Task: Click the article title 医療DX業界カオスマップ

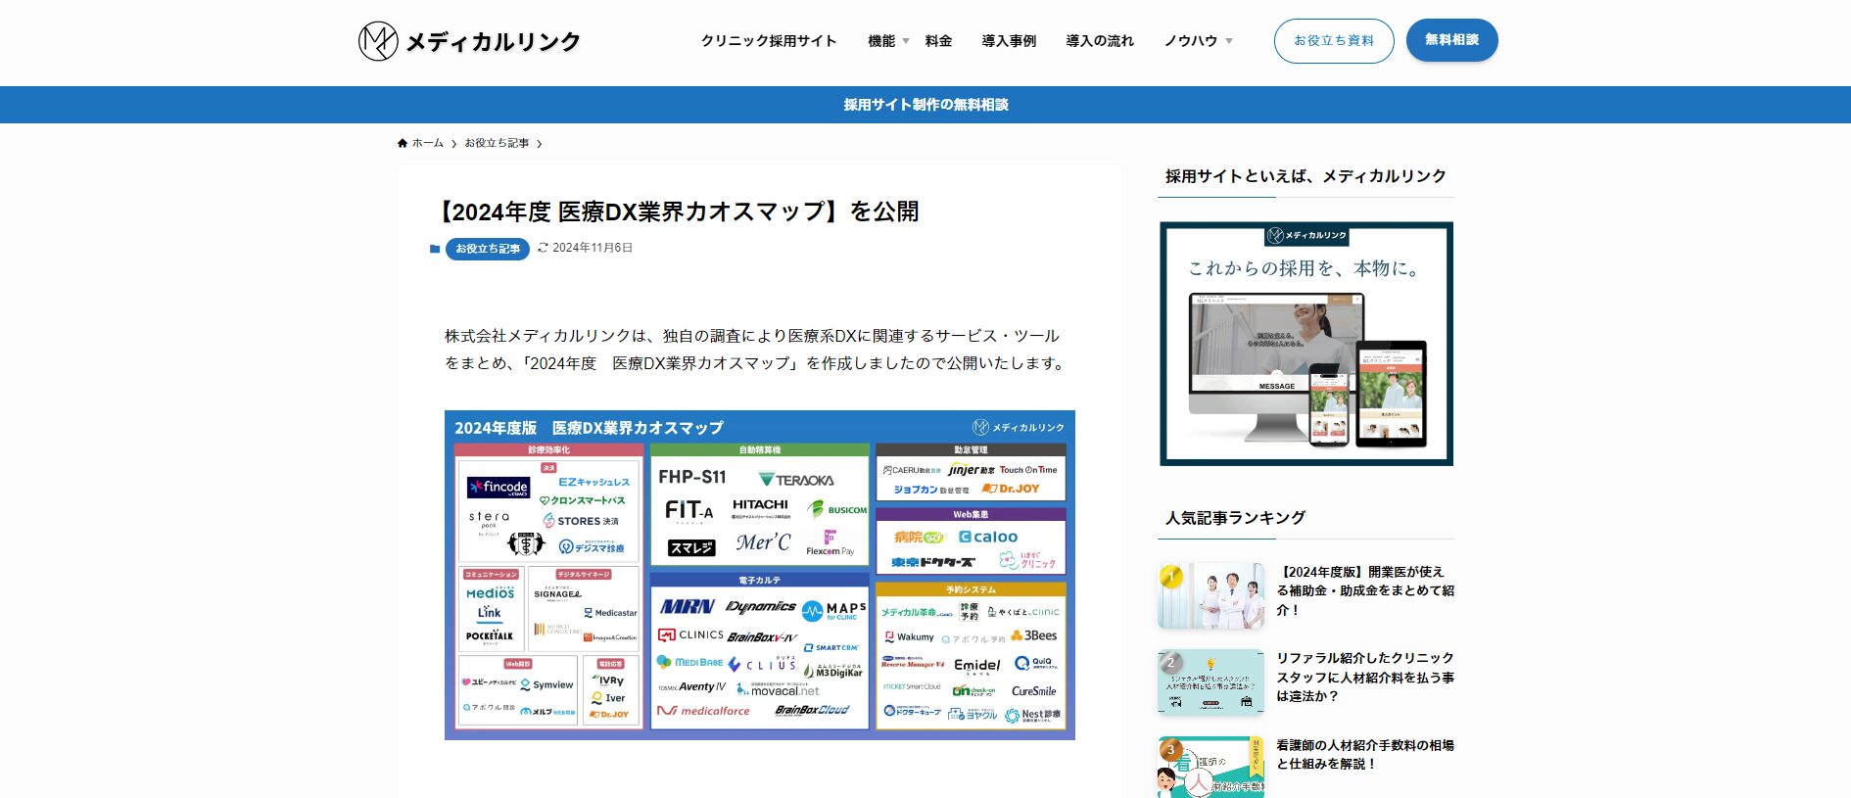Action: point(678,211)
